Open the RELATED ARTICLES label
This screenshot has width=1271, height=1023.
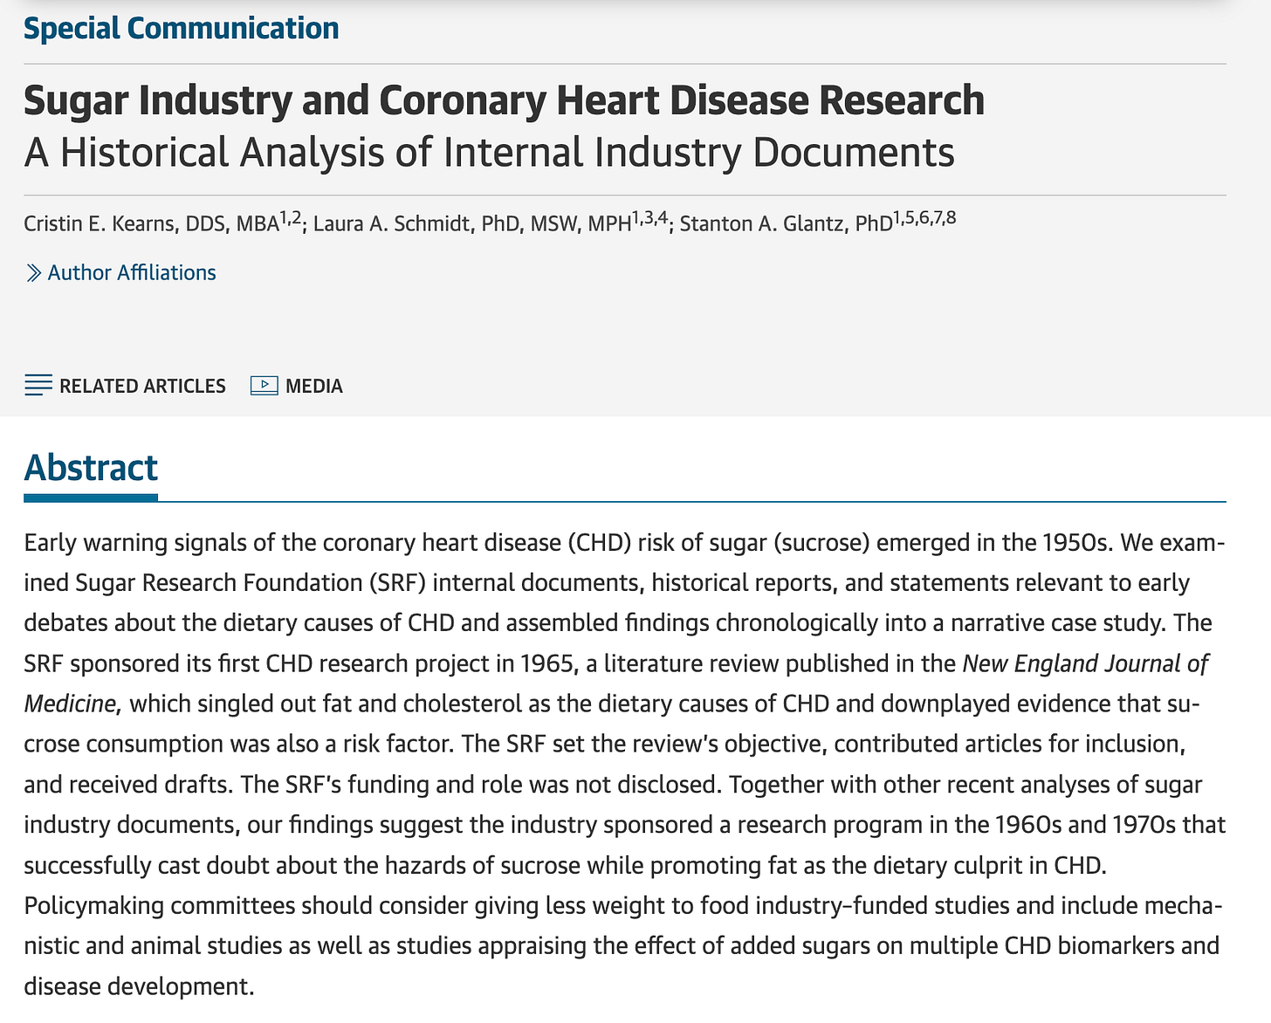142,386
